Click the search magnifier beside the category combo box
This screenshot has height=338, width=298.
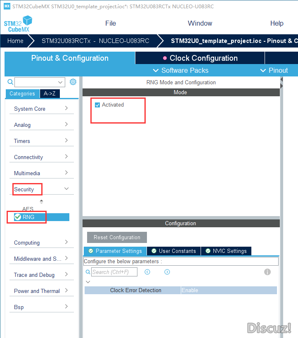click(10, 82)
